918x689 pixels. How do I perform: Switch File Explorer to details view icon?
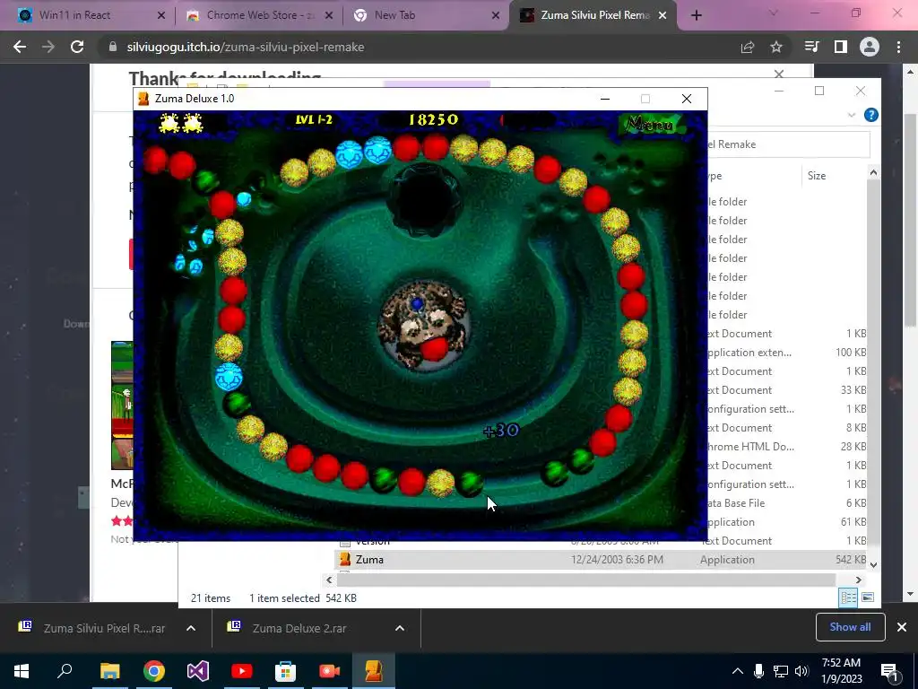tap(848, 597)
